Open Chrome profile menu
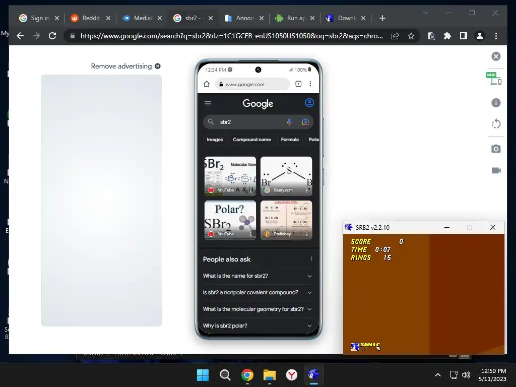 tap(480, 36)
